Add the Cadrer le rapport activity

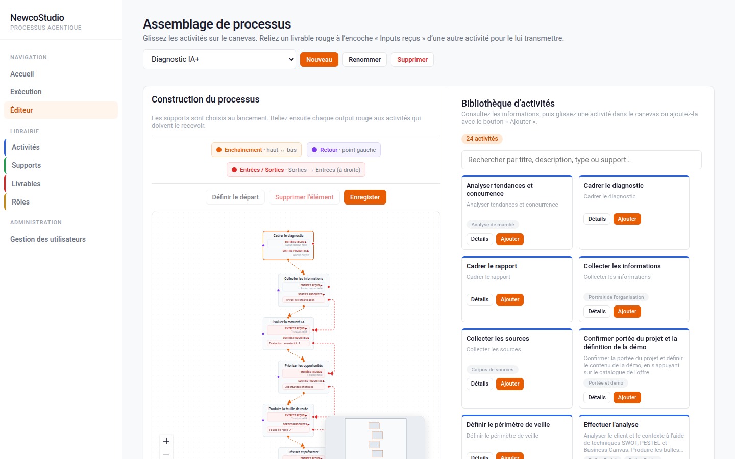pyautogui.click(x=510, y=300)
